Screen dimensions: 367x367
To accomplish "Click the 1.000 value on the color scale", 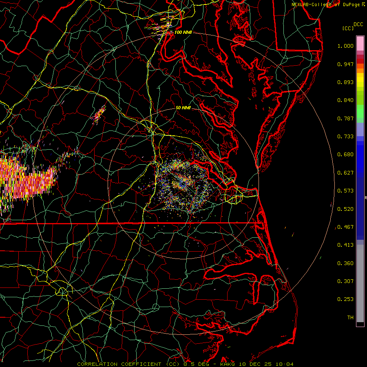I will point(345,46).
